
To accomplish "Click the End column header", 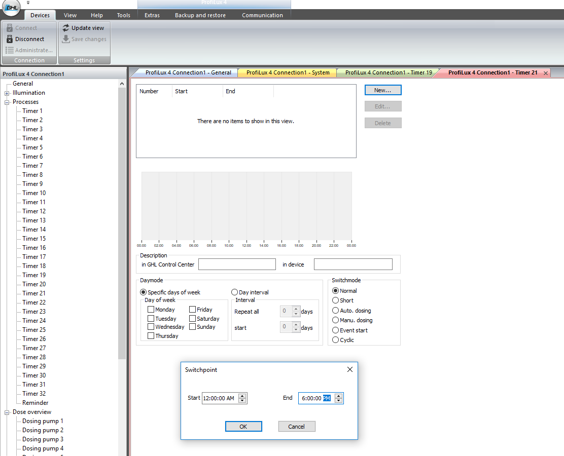I will pyautogui.click(x=248, y=91).
